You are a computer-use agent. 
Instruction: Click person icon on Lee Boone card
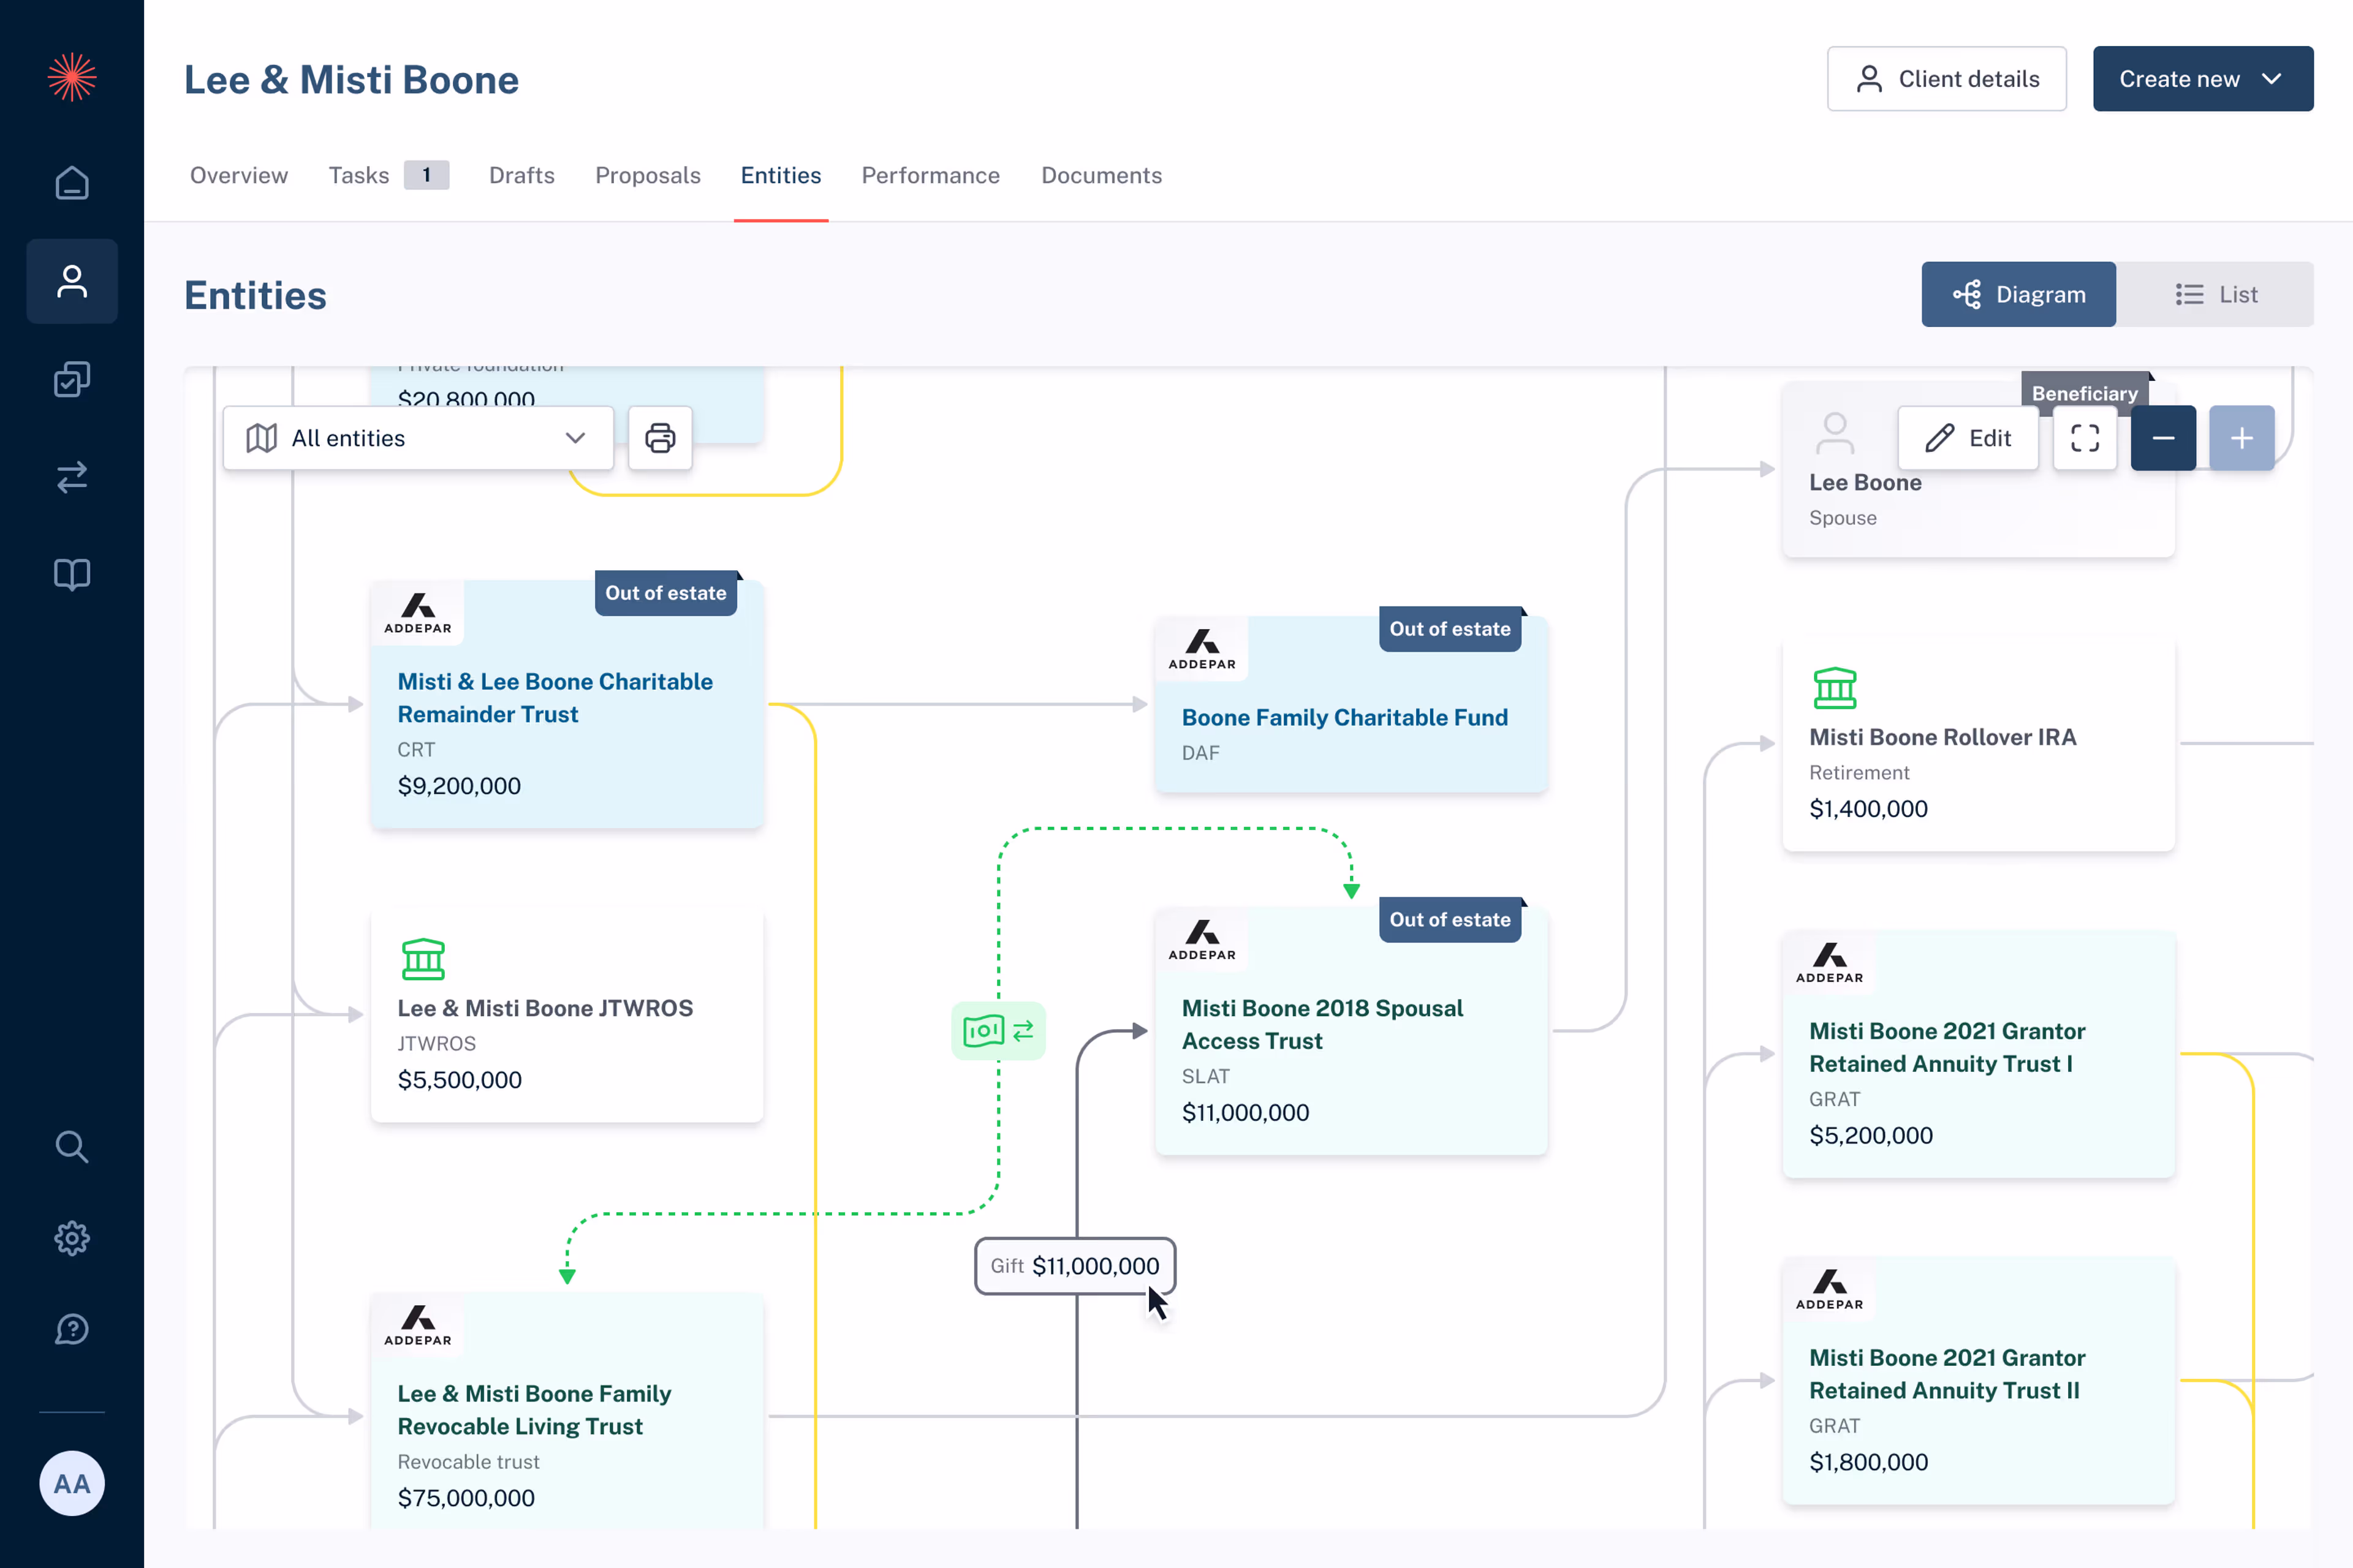(x=1835, y=434)
